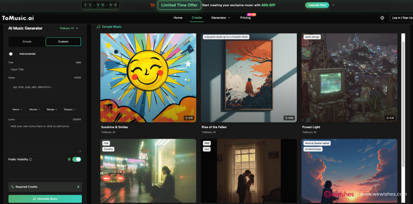Screen dimensions: 413x204
Task: Click the ToMusic.ai logo
Action: [x=18, y=18]
